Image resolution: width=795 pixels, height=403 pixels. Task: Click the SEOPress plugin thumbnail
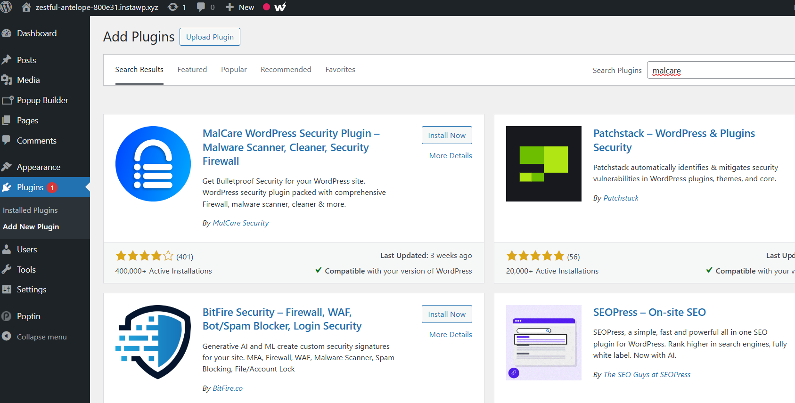coord(544,343)
